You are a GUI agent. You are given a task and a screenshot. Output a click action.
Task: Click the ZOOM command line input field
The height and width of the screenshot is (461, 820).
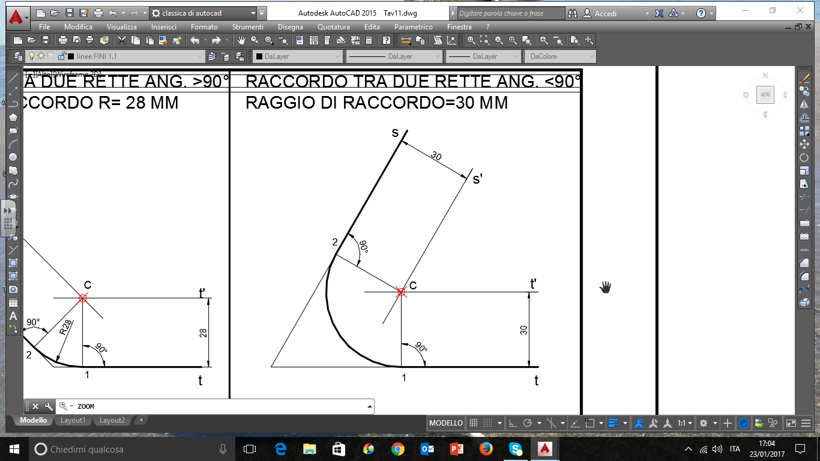(x=214, y=406)
